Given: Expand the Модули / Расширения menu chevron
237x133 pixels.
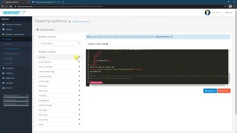Looking at the screenshot, I should point(30,34).
